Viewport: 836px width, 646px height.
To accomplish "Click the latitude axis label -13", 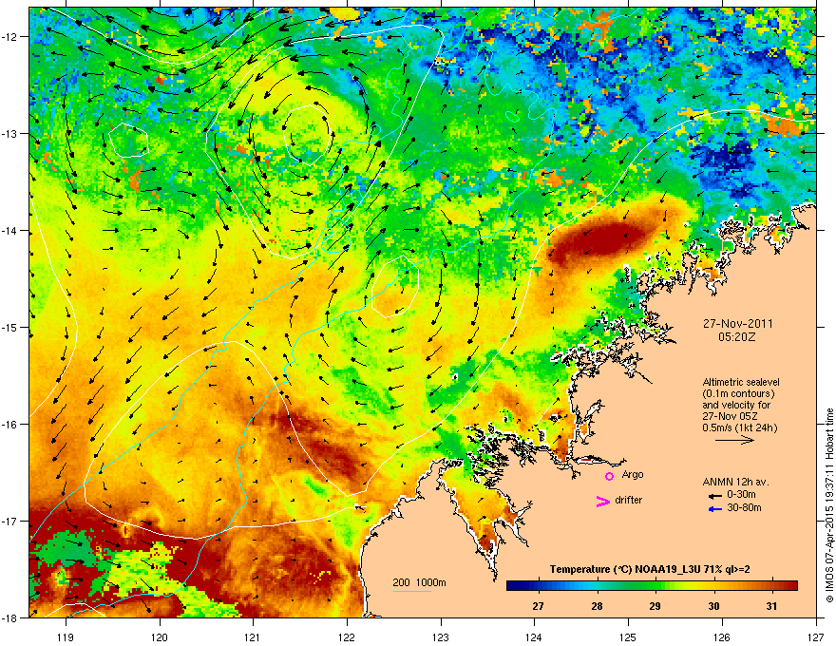I will (x=9, y=133).
